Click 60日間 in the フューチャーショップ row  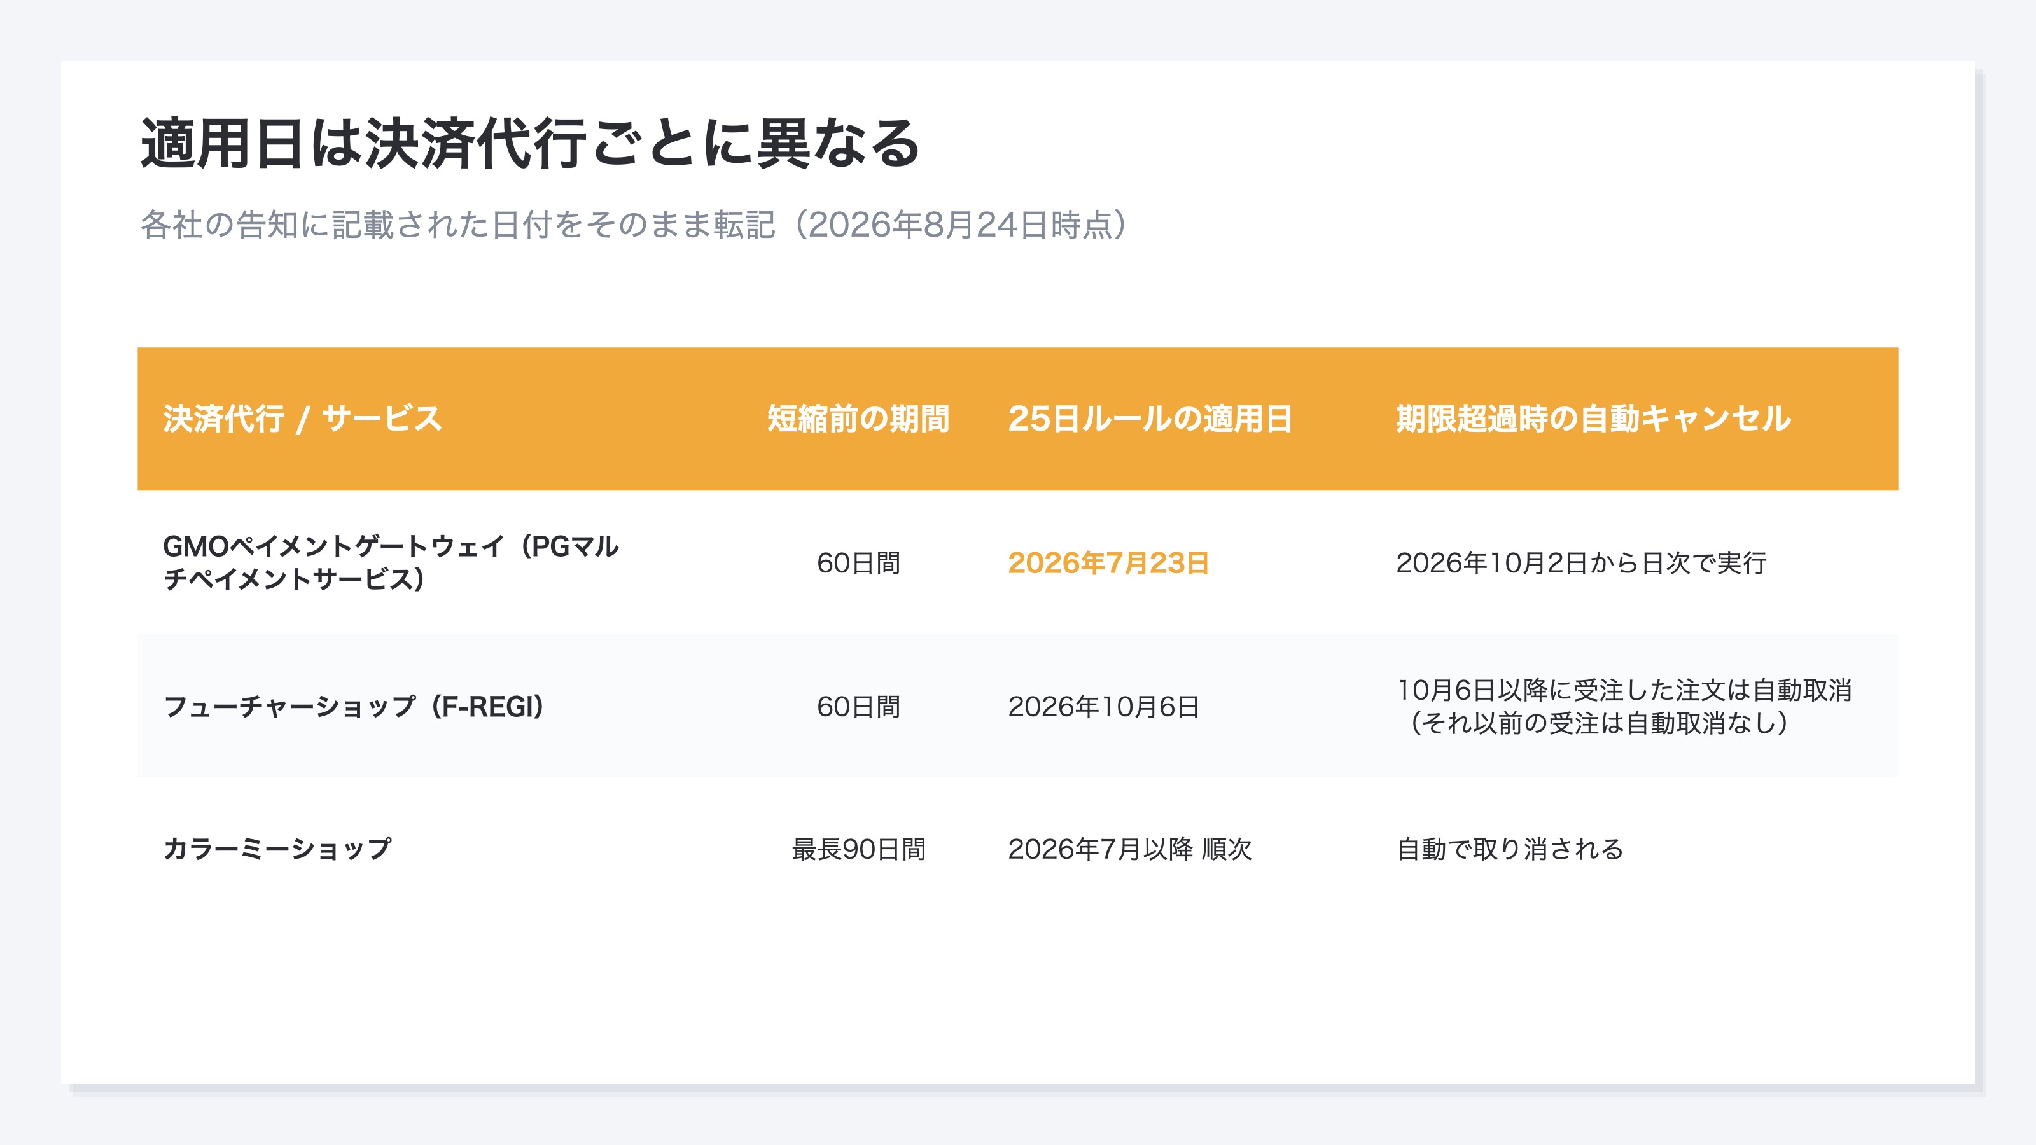pyautogui.click(x=858, y=707)
